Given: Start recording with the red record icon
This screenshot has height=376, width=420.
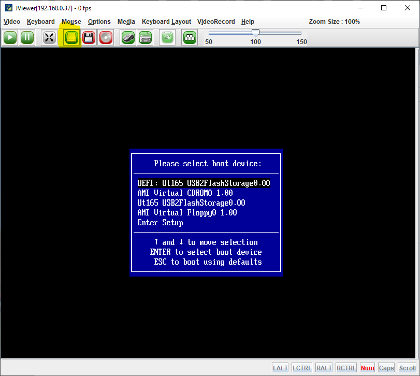Looking at the screenshot, I should [106, 37].
